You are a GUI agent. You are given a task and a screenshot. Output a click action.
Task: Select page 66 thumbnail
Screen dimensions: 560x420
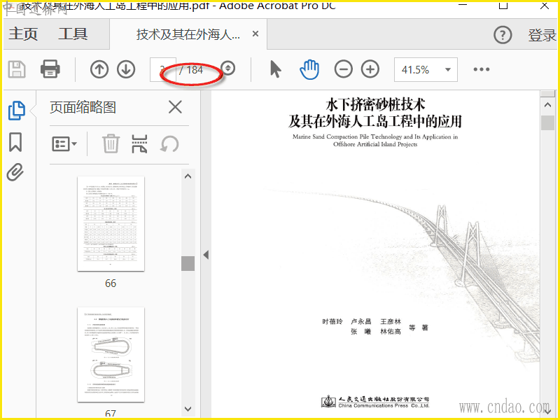tap(111, 223)
